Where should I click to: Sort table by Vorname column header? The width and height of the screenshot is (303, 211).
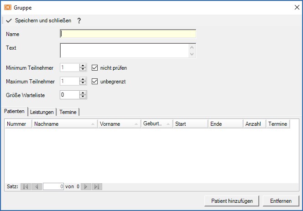pos(119,124)
